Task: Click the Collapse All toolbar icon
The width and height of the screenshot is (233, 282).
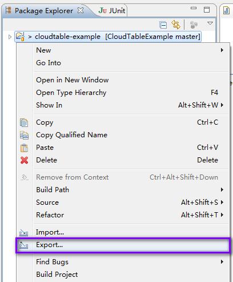Action: tap(163, 25)
